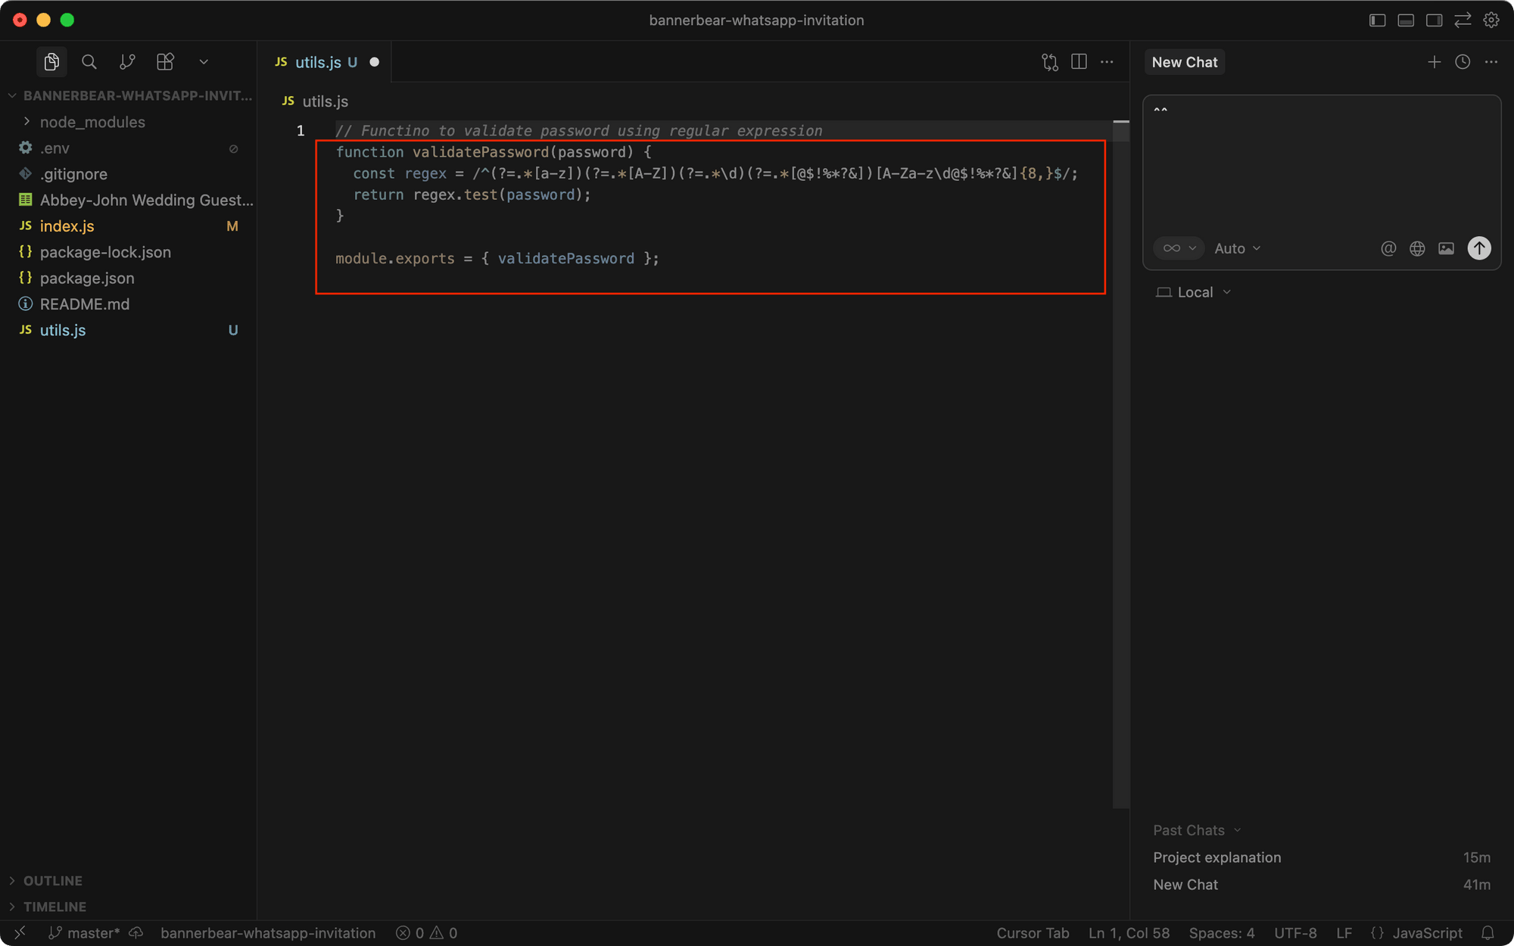Open the Split Editor icon
This screenshot has width=1514, height=946.
pos(1079,61)
